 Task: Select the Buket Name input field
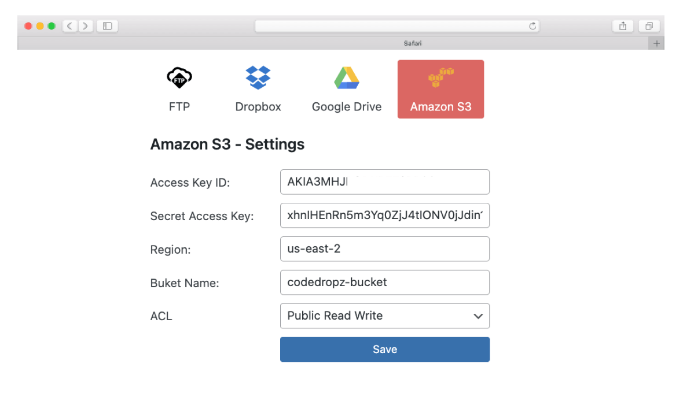(x=385, y=283)
